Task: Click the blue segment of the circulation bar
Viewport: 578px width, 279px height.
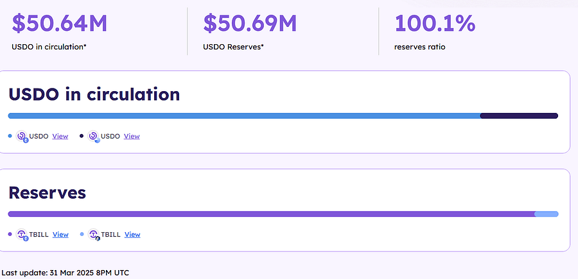Action: [244, 116]
